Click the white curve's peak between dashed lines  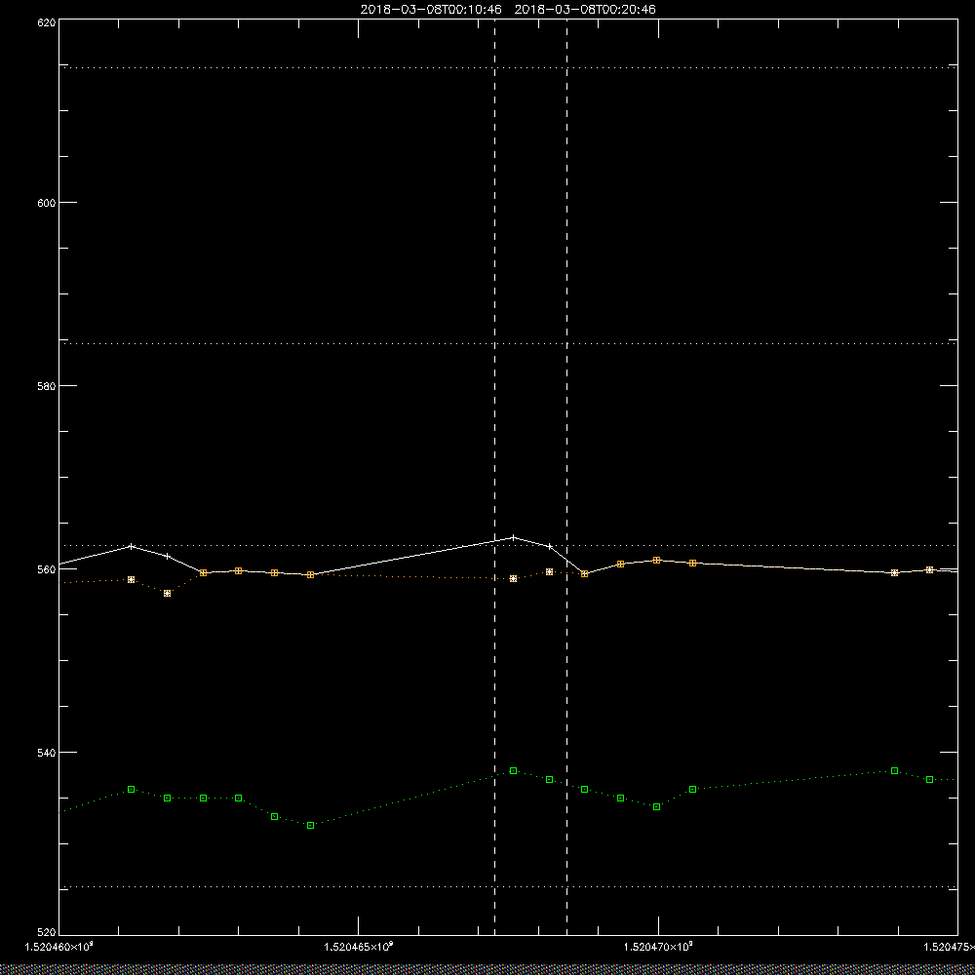coord(513,537)
